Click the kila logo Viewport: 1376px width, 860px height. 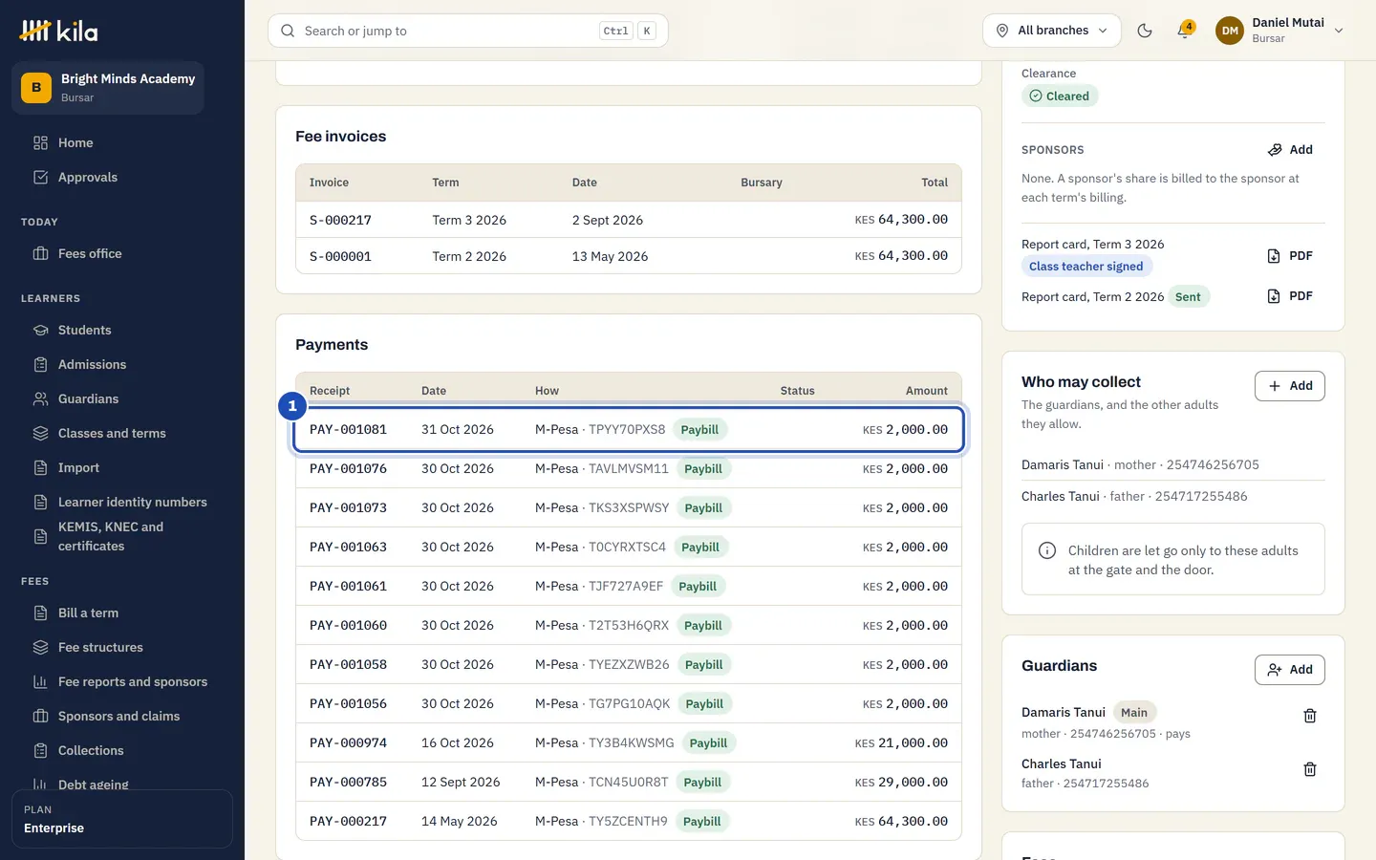click(58, 31)
